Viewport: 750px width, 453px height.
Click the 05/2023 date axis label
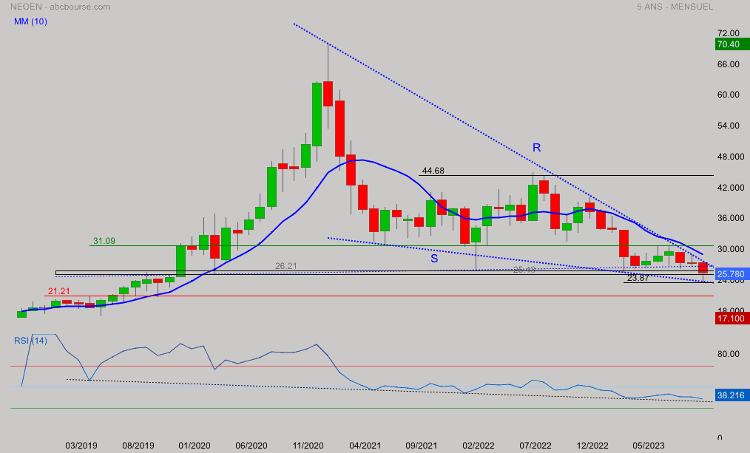649,446
